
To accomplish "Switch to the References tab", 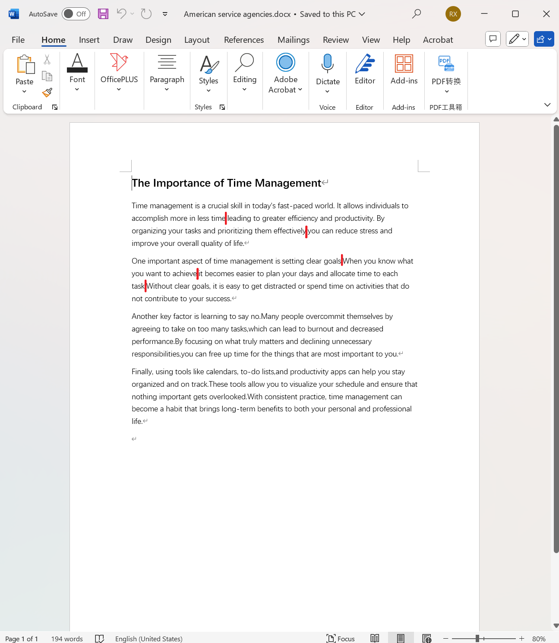I will coord(243,39).
